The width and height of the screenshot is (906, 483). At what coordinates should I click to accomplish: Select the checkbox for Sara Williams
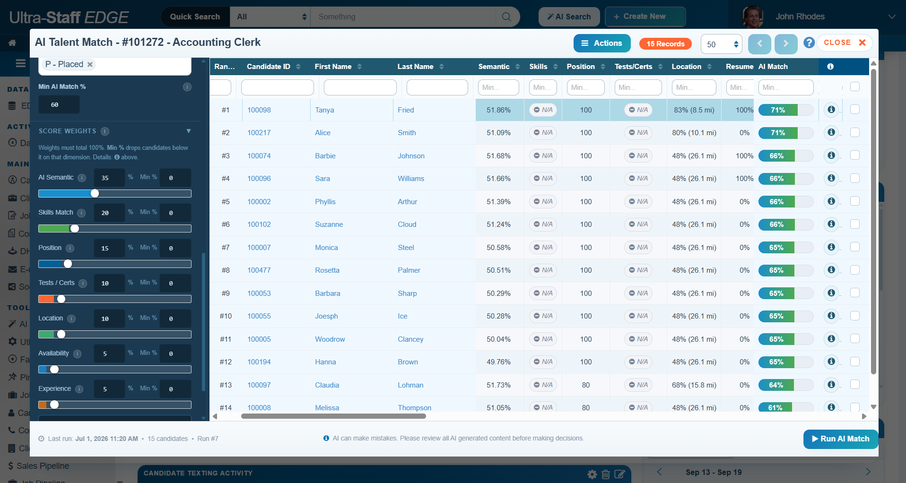tap(855, 178)
